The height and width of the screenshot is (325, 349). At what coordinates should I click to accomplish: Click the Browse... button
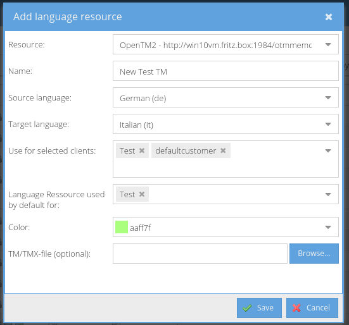click(314, 254)
